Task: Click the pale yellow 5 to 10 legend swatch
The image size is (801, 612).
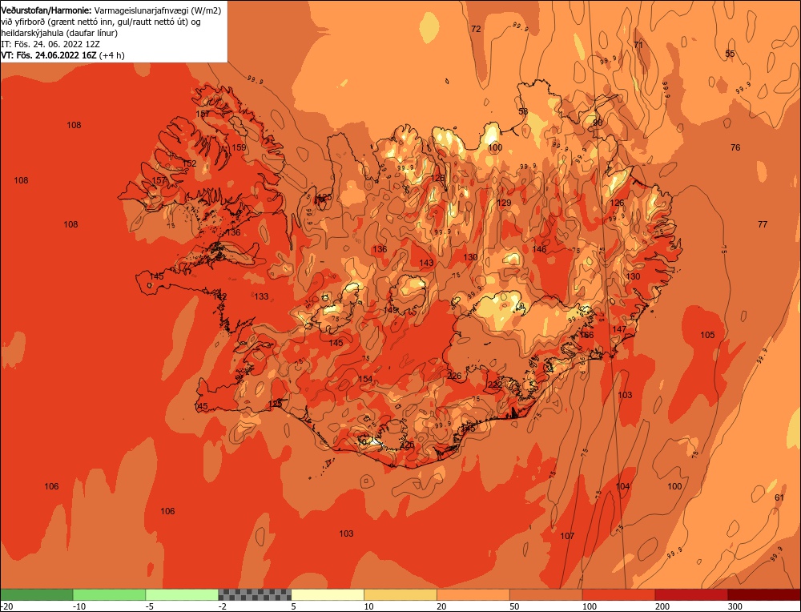Action: [x=328, y=594]
